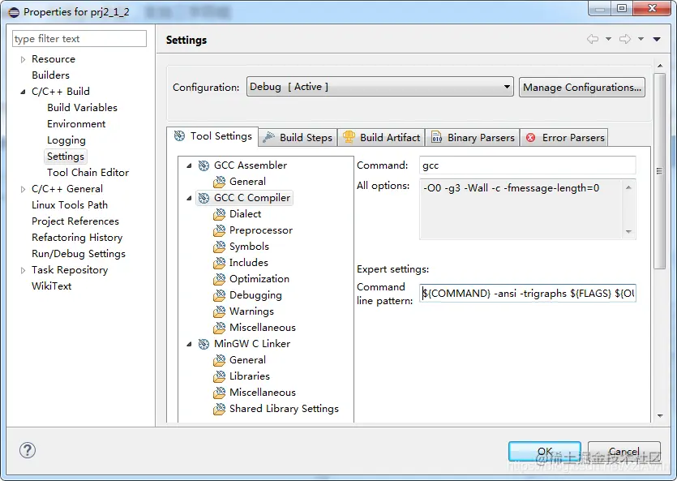This screenshot has width=677, height=481.
Task: Open the forward history dropdown arrow
Action: pyautogui.click(x=641, y=39)
